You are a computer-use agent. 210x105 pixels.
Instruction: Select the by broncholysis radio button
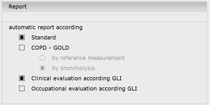[42, 68]
